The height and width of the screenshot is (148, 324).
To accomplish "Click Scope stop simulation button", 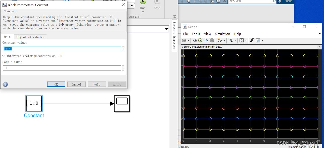I will (212, 40).
